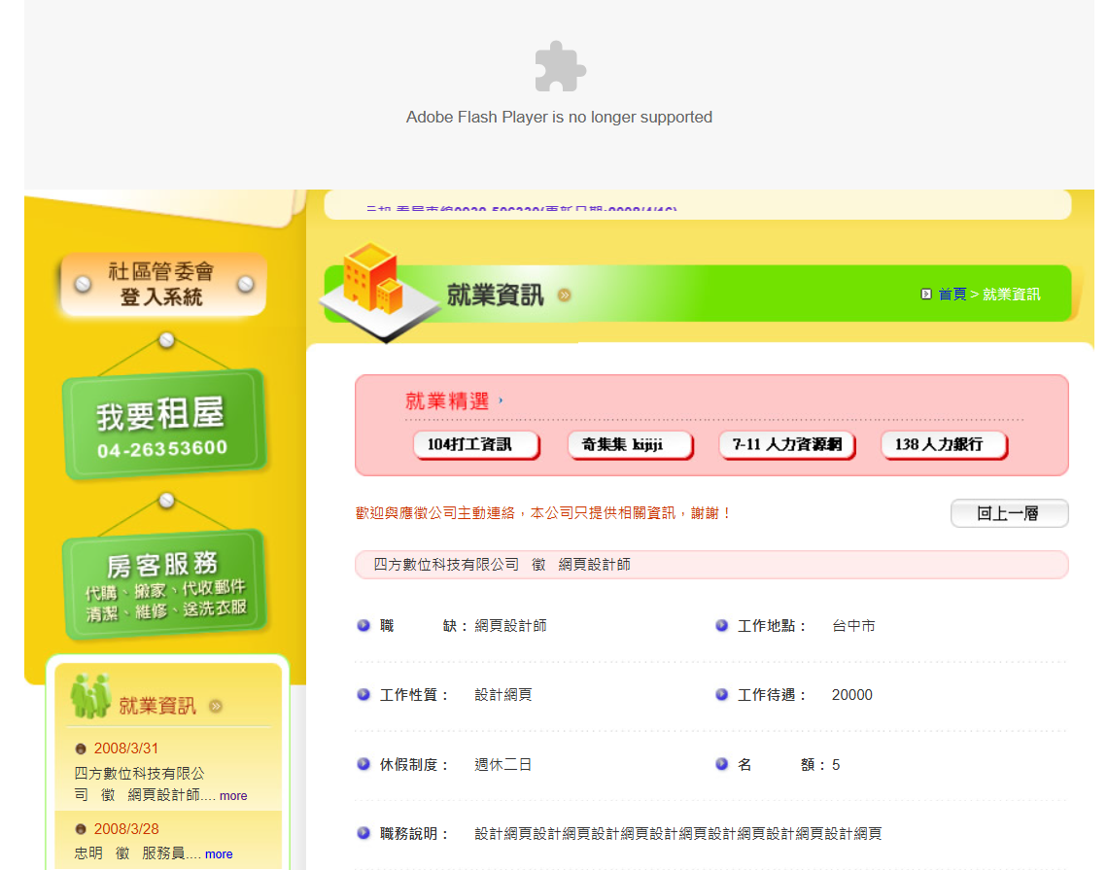1108x870 pixels.
Task: Click the 我要租屋 green sign
Action: (x=164, y=424)
